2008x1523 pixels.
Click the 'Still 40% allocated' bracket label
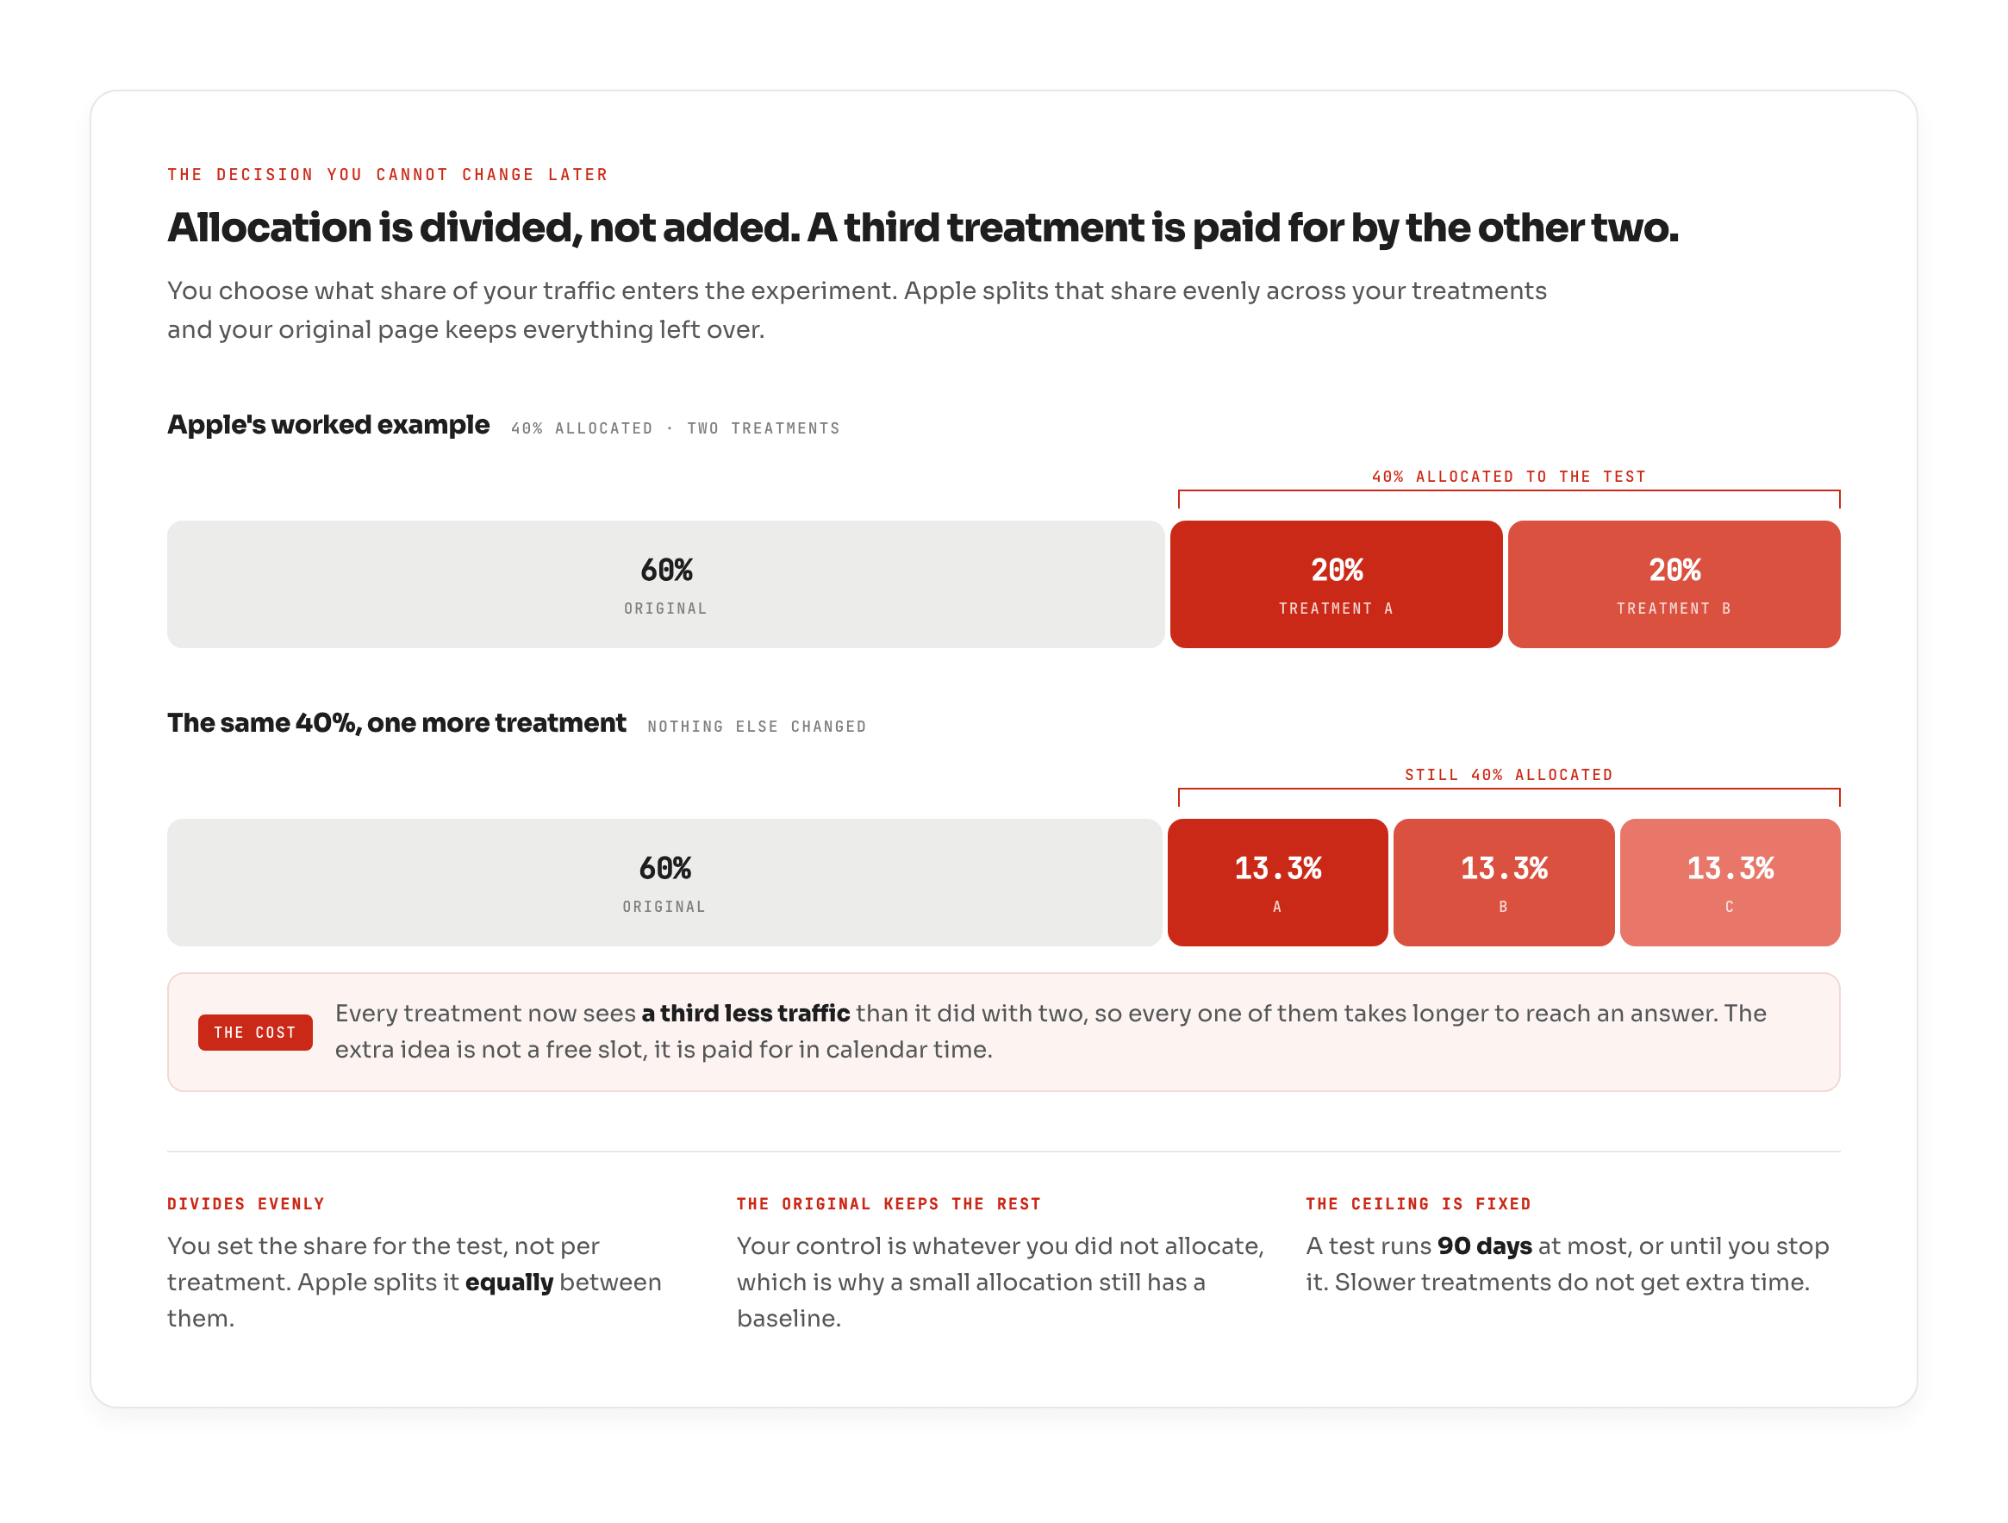1509,775
